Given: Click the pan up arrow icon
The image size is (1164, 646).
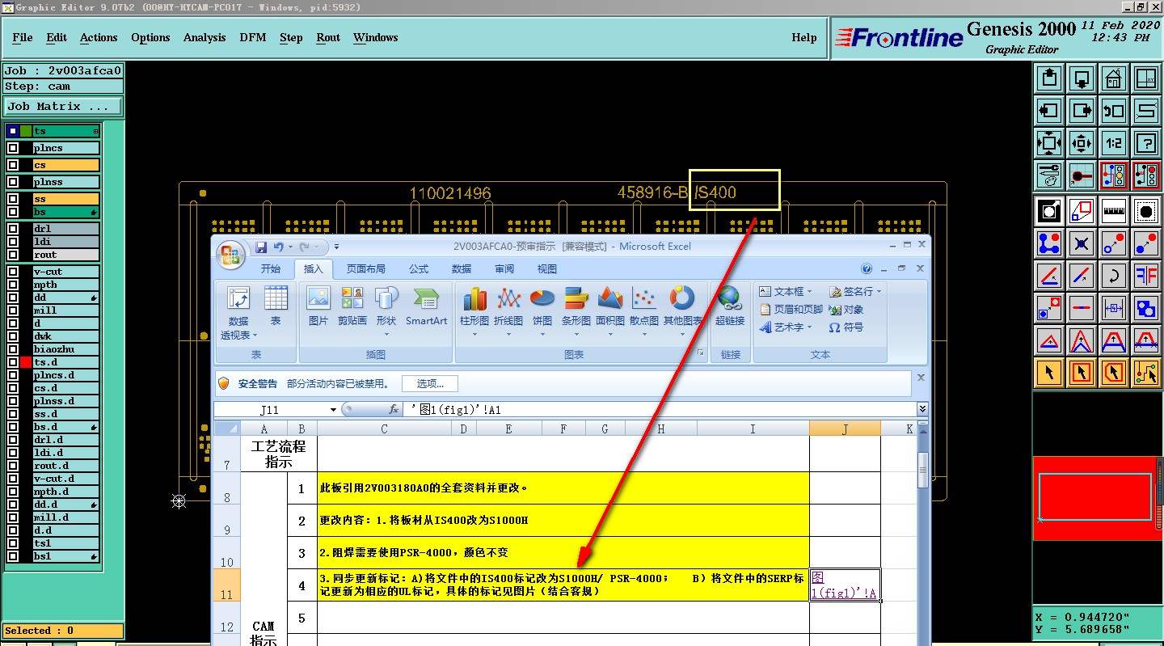Looking at the screenshot, I should pos(1049,78).
